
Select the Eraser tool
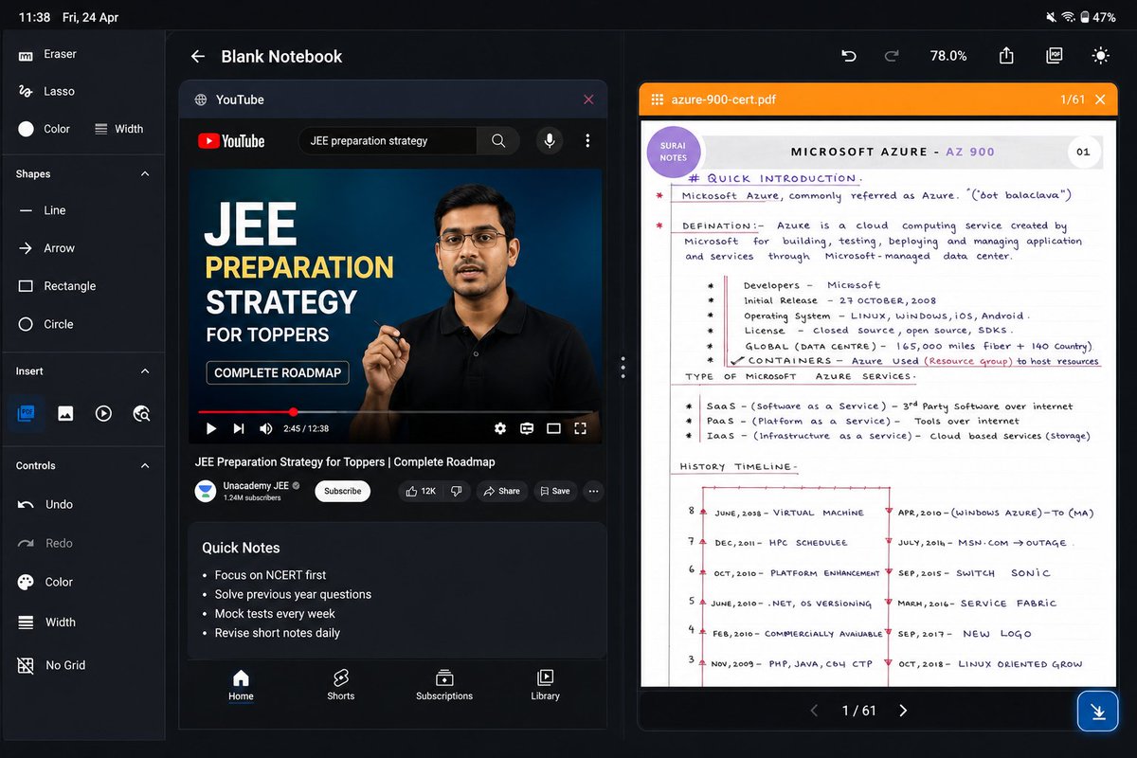click(x=47, y=55)
